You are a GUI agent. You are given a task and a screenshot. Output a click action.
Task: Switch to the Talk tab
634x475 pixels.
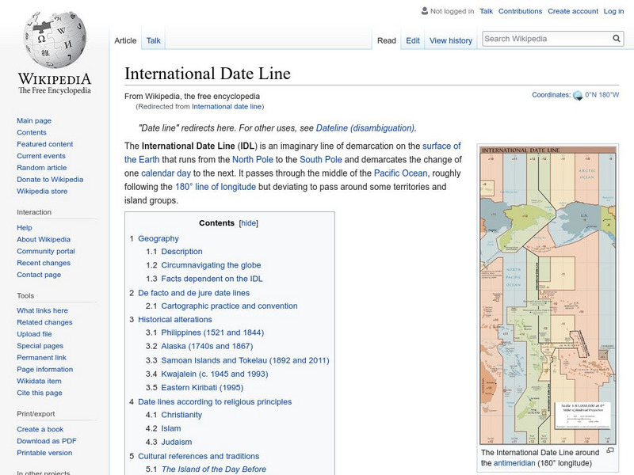[x=154, y=40]
